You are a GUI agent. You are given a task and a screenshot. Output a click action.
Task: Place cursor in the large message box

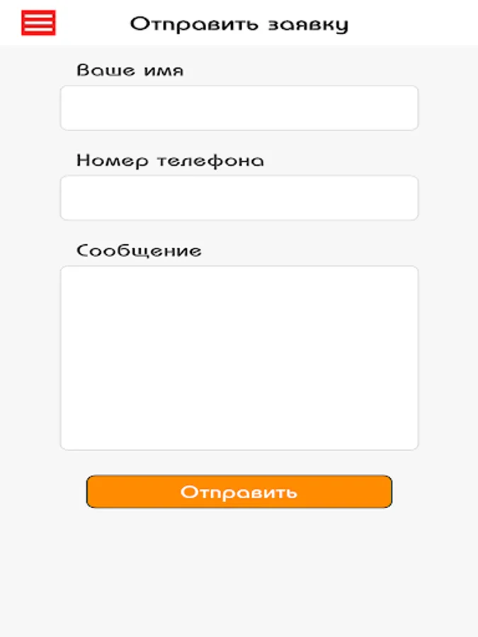coord(239,358)
